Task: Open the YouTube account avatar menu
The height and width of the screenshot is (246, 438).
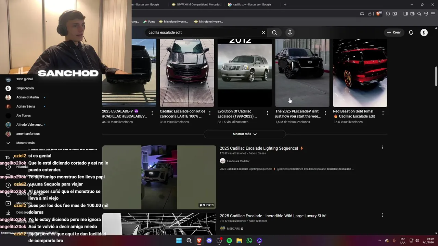Action: coord(424,32)
